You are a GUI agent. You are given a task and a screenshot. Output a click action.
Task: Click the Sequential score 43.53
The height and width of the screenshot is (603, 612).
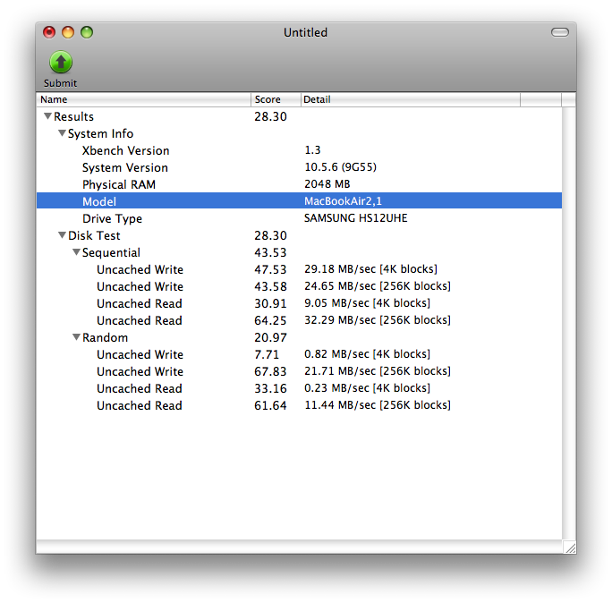tap(270, 252)
